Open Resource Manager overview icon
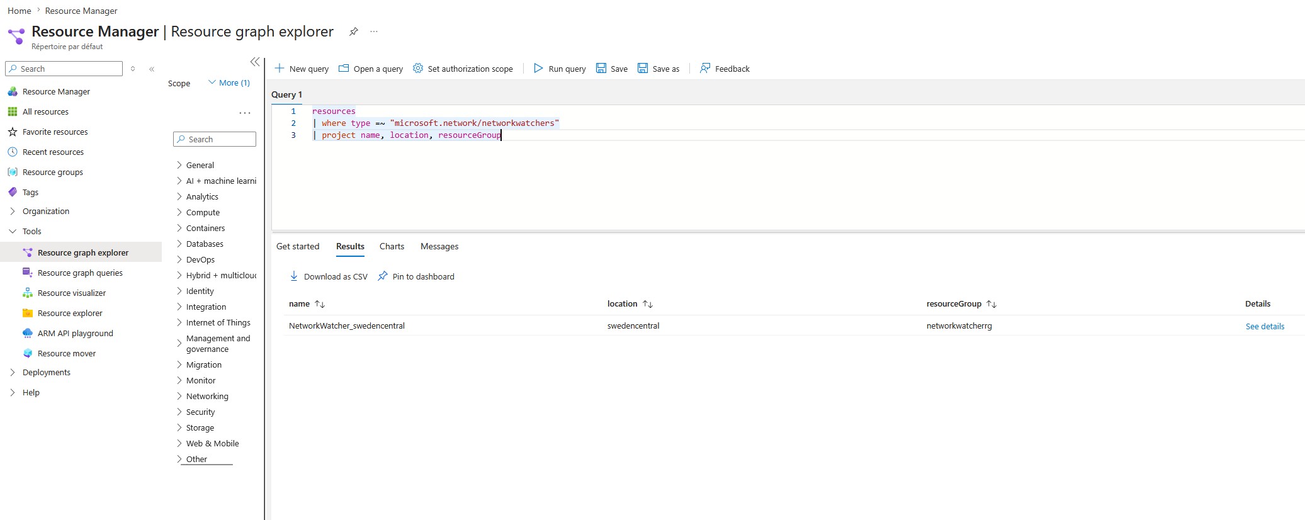This screenshot has width=1305, height=520. (x=13, y=91)
